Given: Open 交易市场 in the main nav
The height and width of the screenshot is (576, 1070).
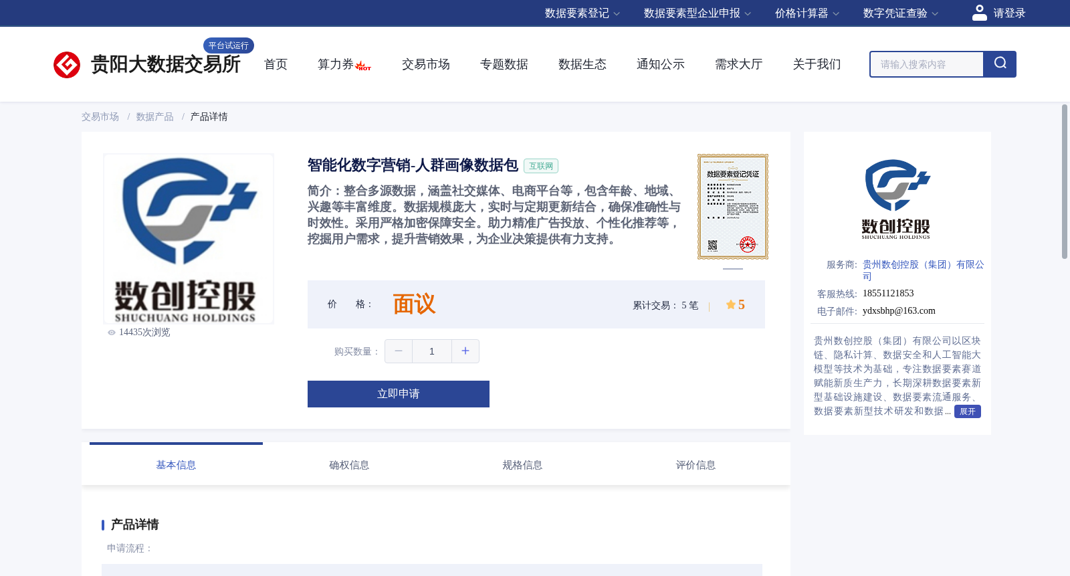Looking at the screenshot, I should 426,64.
